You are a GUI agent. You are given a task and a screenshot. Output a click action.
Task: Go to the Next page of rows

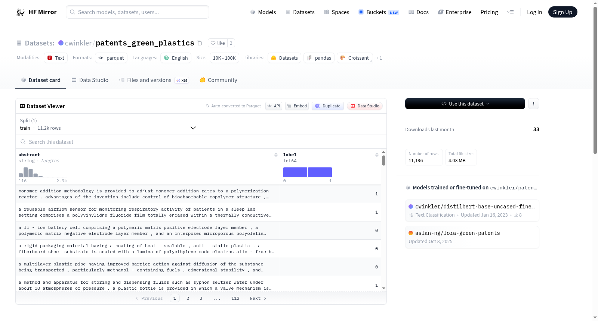coord(258,298)
